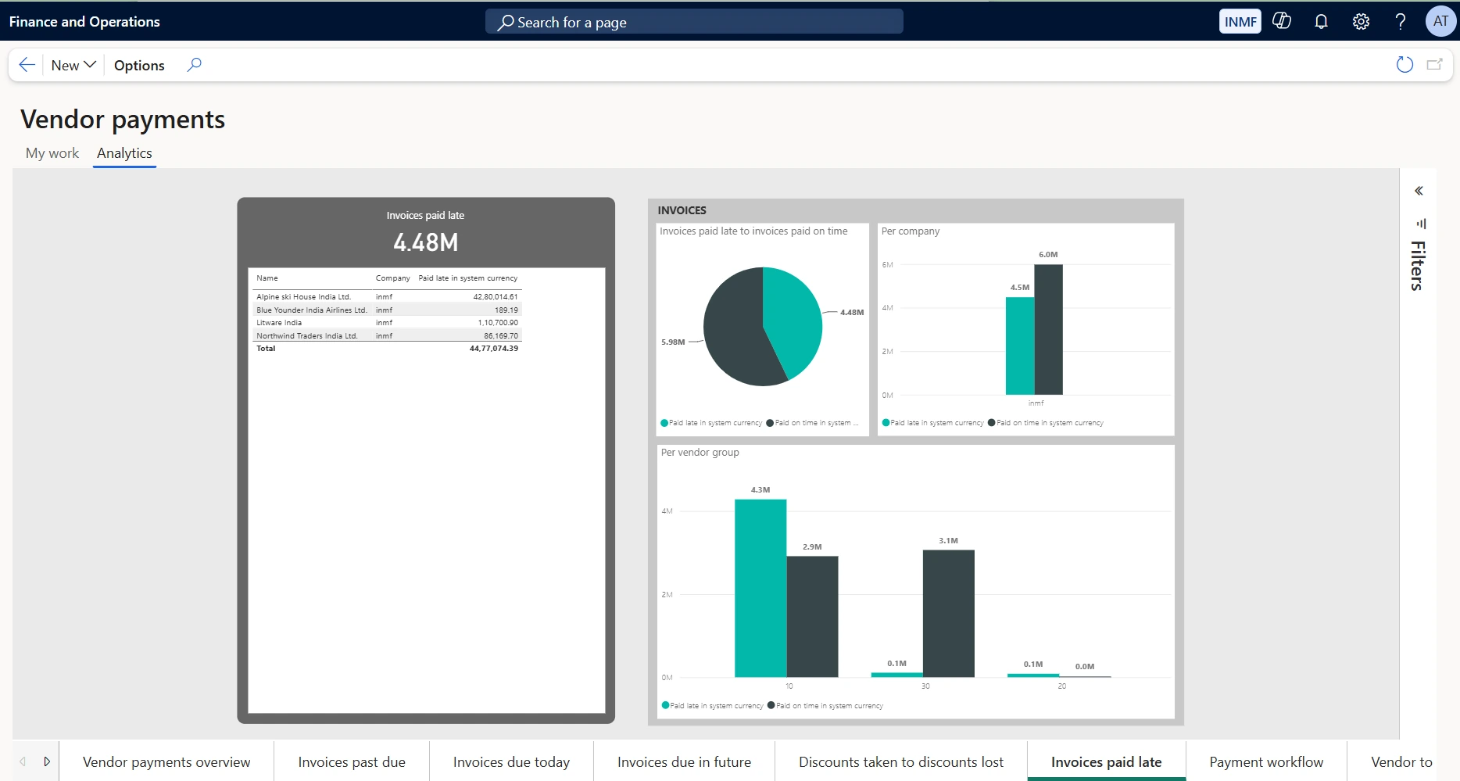Open Invoices due today report tab
1460x781 pixels.
(x=511, y=762)
